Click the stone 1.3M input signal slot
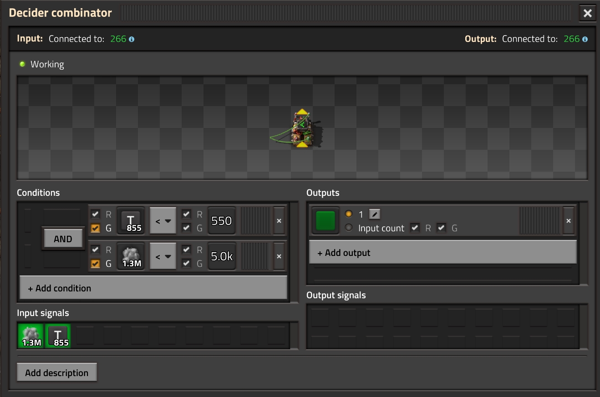 click(x=31, y=336)
